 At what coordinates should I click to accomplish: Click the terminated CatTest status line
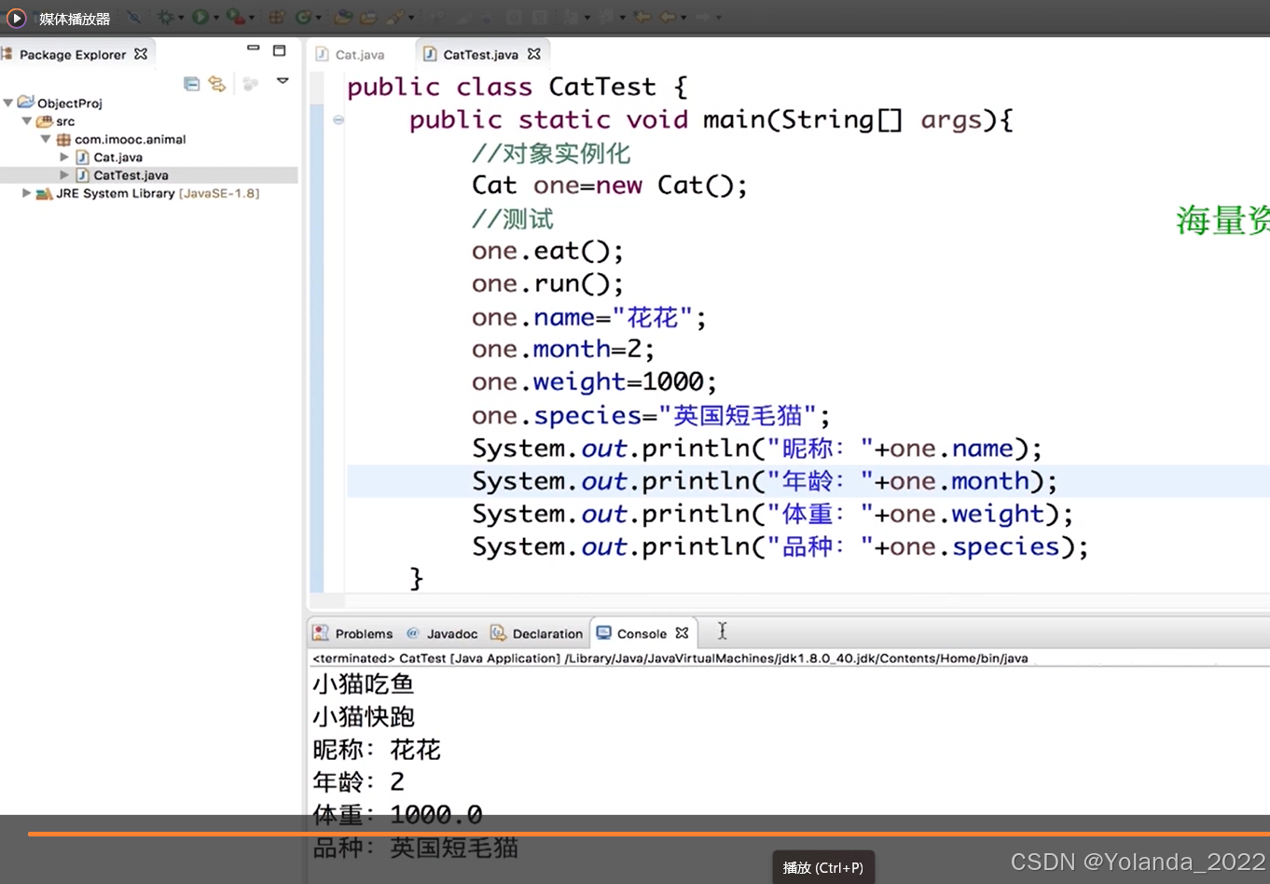pyautogui.click(x=670, y=658)
